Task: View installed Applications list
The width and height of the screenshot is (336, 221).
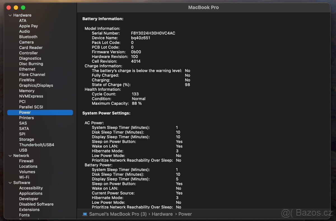Action: point(31,193)
